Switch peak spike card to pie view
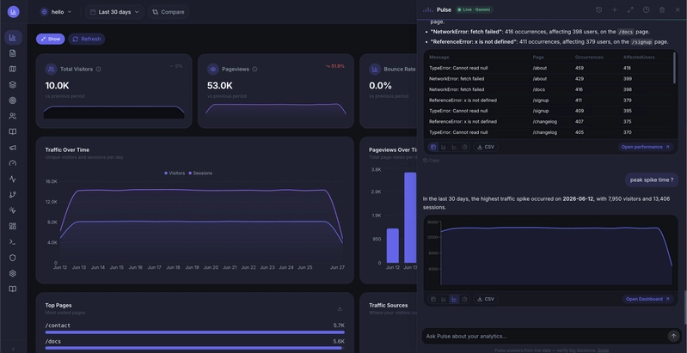 [x=464, y=299]
